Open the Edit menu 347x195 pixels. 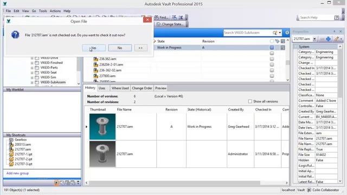pos(16,11)
